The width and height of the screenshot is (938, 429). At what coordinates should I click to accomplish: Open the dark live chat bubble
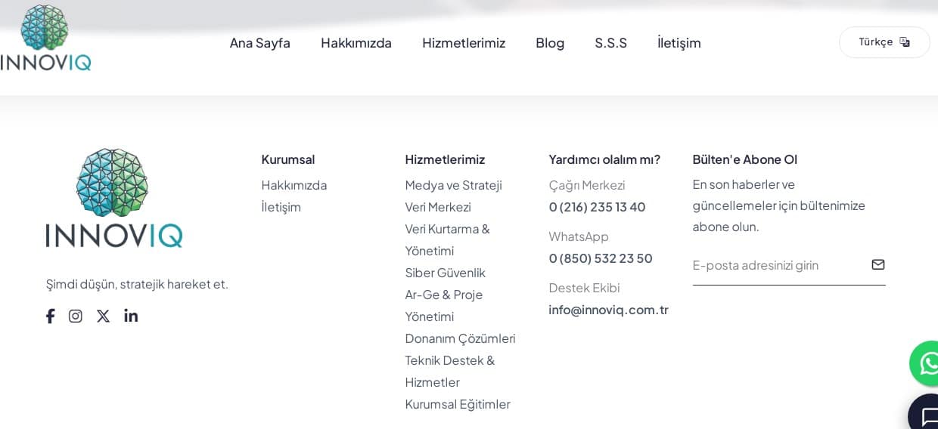pos(926,414)
